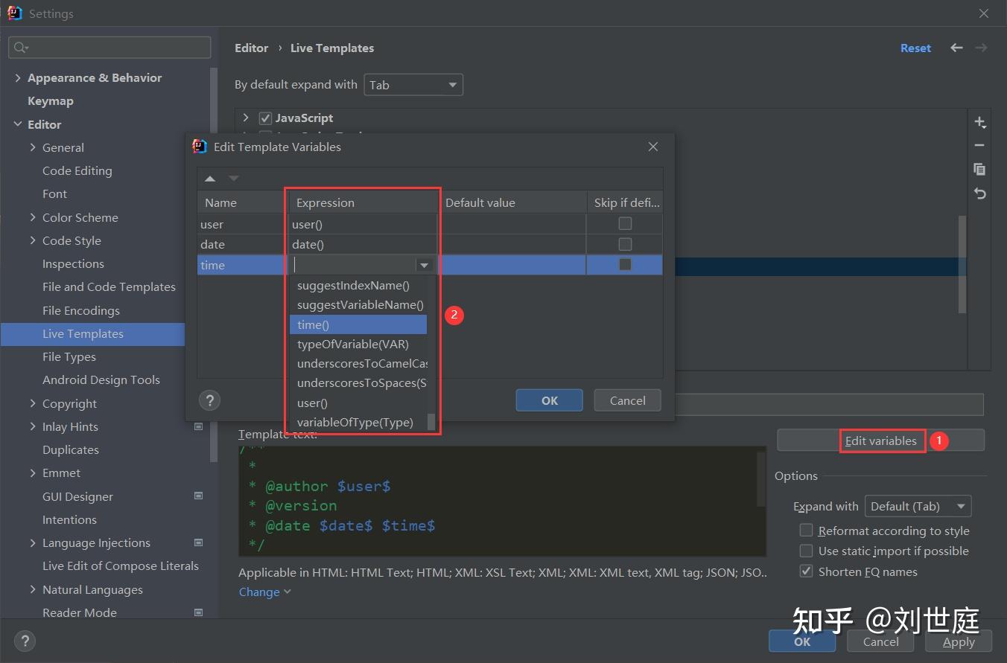1007x663 pixels.
Task: Select the Live Templates settings page
Action: click(x=83, y=333)
